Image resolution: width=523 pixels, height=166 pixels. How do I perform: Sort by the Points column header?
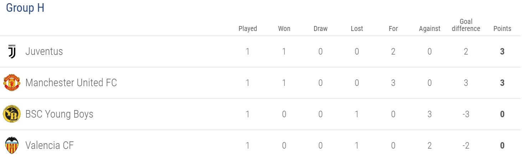point(502,29)
